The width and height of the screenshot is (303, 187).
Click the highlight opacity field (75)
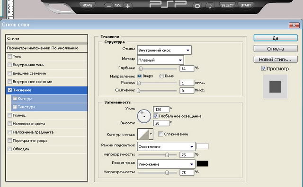187,155
